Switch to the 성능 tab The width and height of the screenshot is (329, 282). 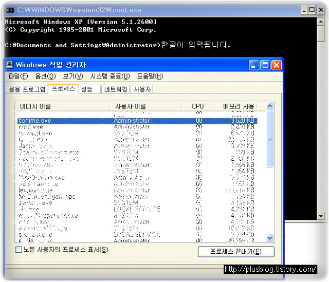click(89, 89)
